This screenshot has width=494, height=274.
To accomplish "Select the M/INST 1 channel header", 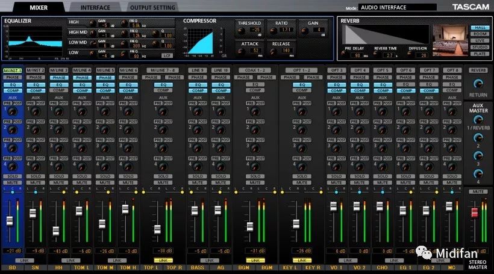I will tap(13, 70).
